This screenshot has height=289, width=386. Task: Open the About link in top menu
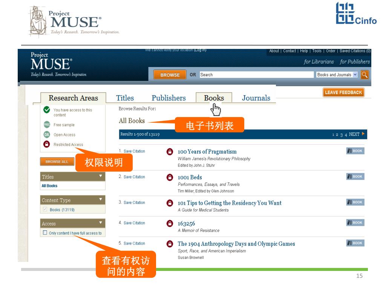[274, 51]
